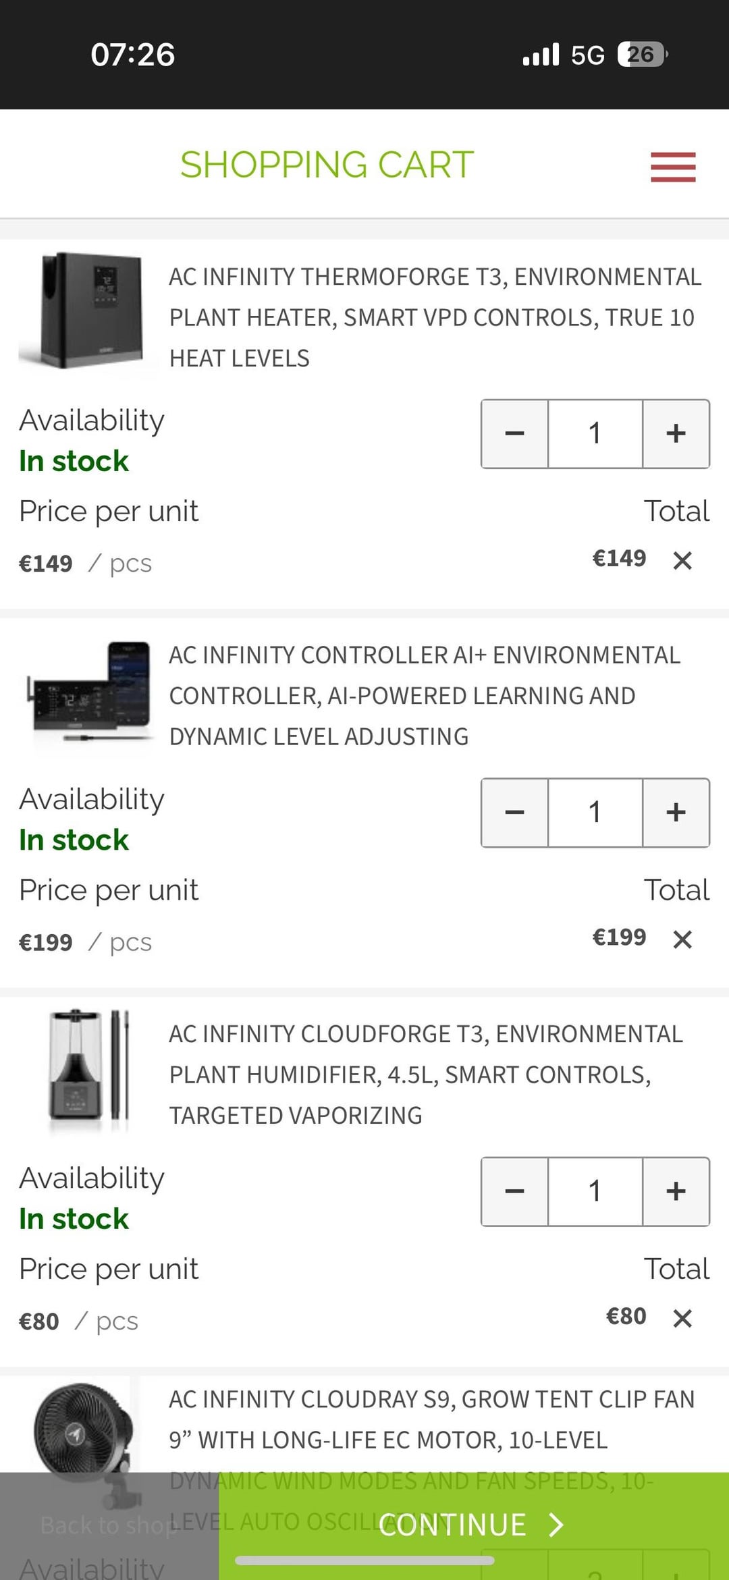Viewport: 729px width, 1580px height.
Task: Increase Thermoforge T3 quantity with plus
Action: pyautogui.click(x=676, y=433)
